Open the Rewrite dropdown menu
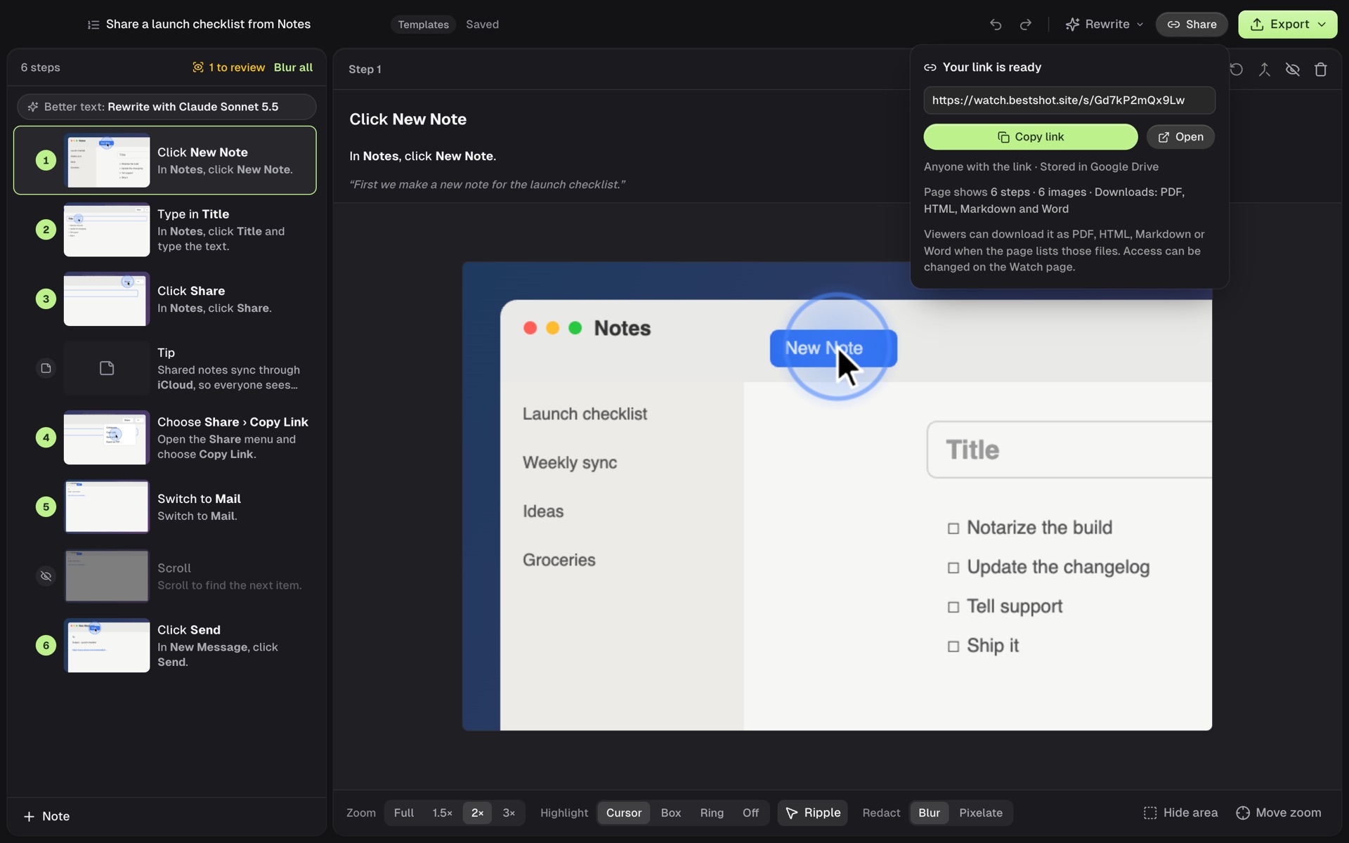1349x843 pixels. [x=1104, y=25]
